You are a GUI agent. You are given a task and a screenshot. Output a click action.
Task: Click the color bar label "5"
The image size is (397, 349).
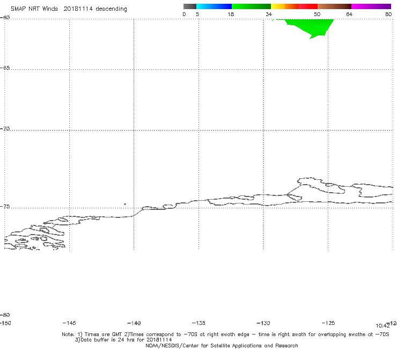point(197,14)
